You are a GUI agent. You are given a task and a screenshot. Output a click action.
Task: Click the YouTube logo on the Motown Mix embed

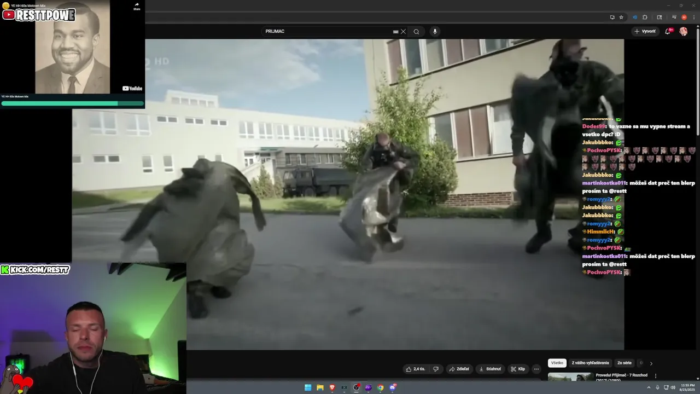click(132, 88)
